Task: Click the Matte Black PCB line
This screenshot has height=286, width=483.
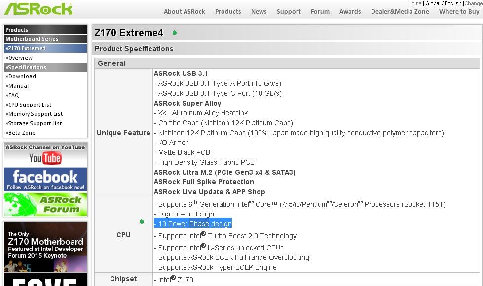Action: pyautogui.click(x=182, y=152)
